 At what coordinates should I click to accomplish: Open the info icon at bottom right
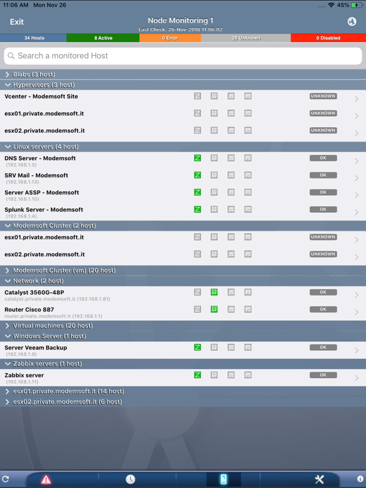point(360,479)
